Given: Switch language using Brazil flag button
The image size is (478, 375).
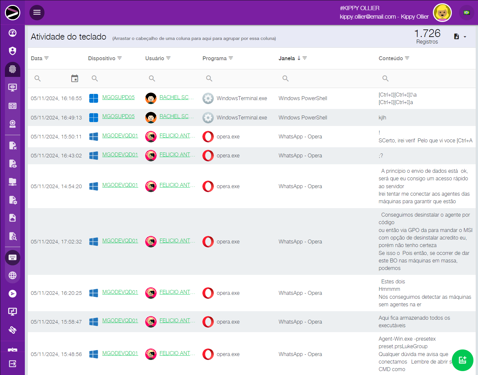Looking at the screenshot, I should (467, 13).
